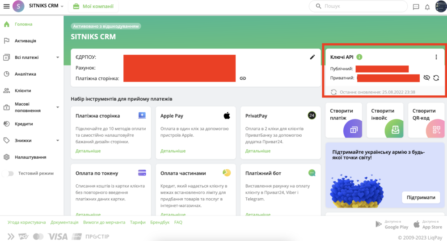Screen dimensions: 447x241
Task: Click the Всі платежі list icon
Action: (x=7, y=57)
